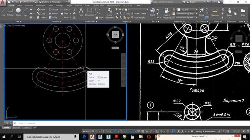250x140 pixels.
Task: Activate the Trim command
Action: point(64,9)
